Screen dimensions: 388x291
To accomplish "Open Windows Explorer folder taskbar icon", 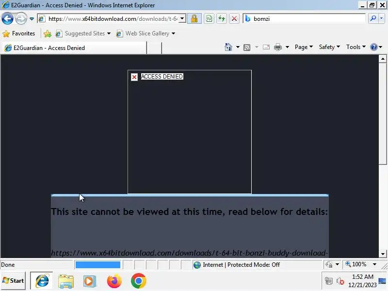I will (66, 281).
